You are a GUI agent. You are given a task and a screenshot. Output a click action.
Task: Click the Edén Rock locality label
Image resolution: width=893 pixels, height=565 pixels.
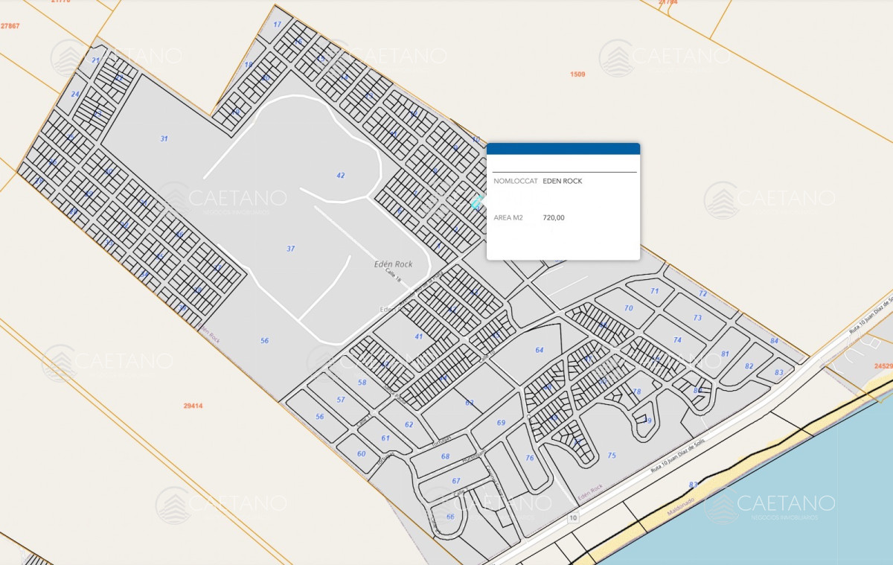click(x=393, y=264)
